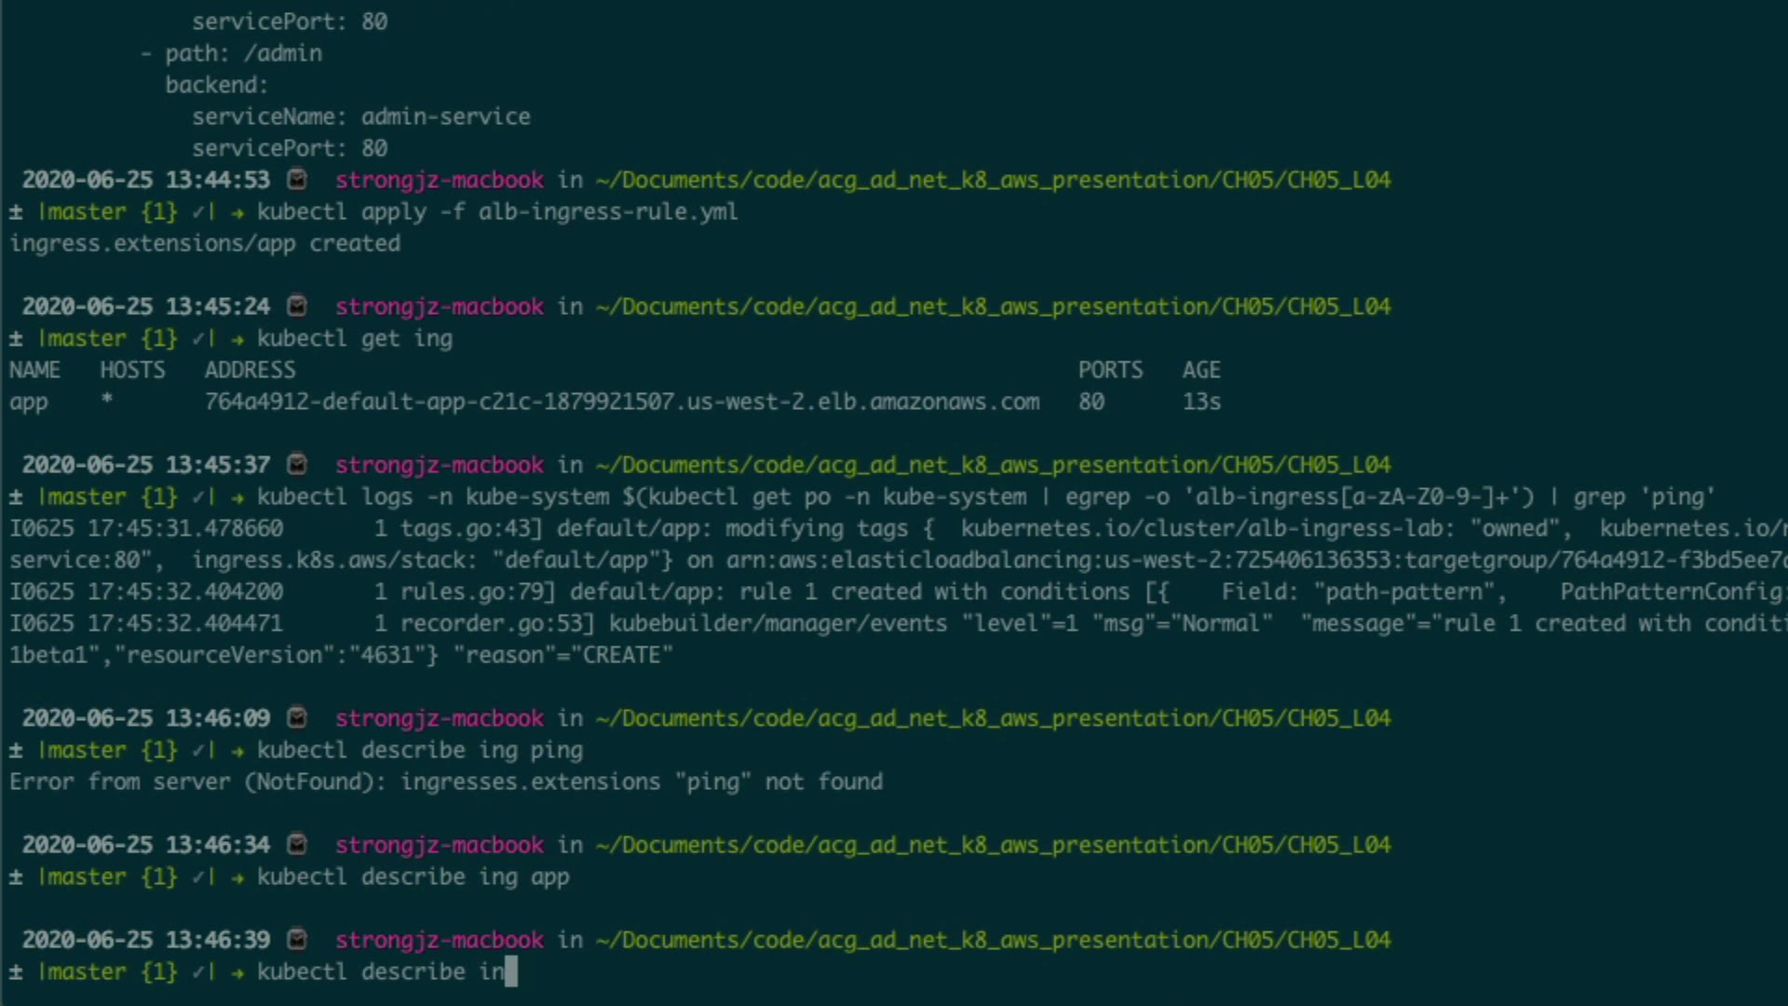Click the "reason"="CREATE" log text
This screenshot has height=1006, width=1788.
[x=562, y=655]
